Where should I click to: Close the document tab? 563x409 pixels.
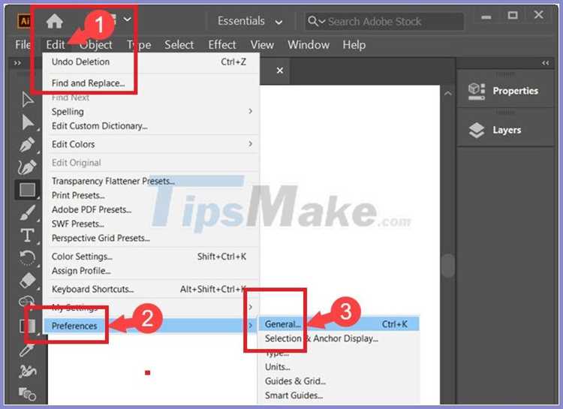[x=280, y=71]
